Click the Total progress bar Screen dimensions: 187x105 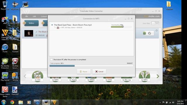[x=91, y=66]
